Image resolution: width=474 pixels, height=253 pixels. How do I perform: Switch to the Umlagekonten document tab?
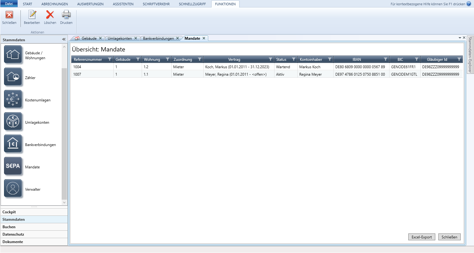[120, 38]
